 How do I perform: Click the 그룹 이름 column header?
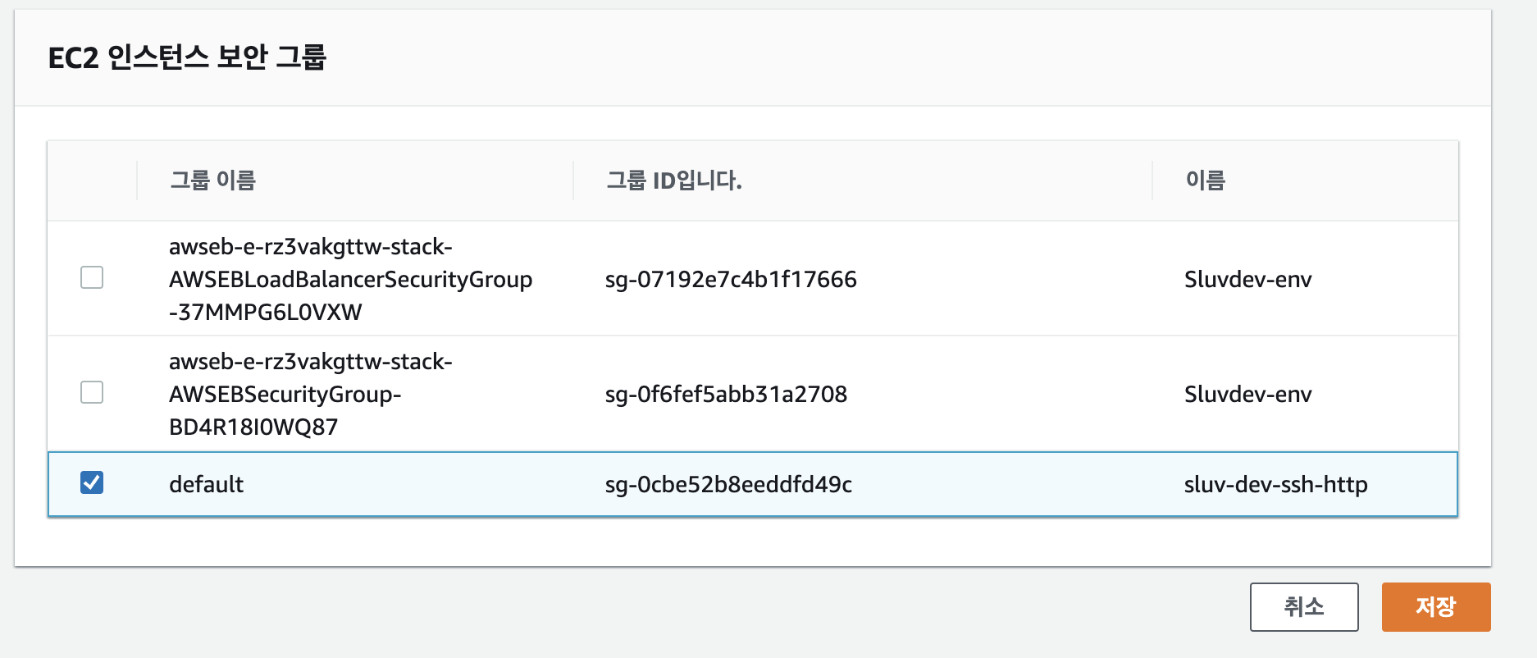click(x=213, y=180)
